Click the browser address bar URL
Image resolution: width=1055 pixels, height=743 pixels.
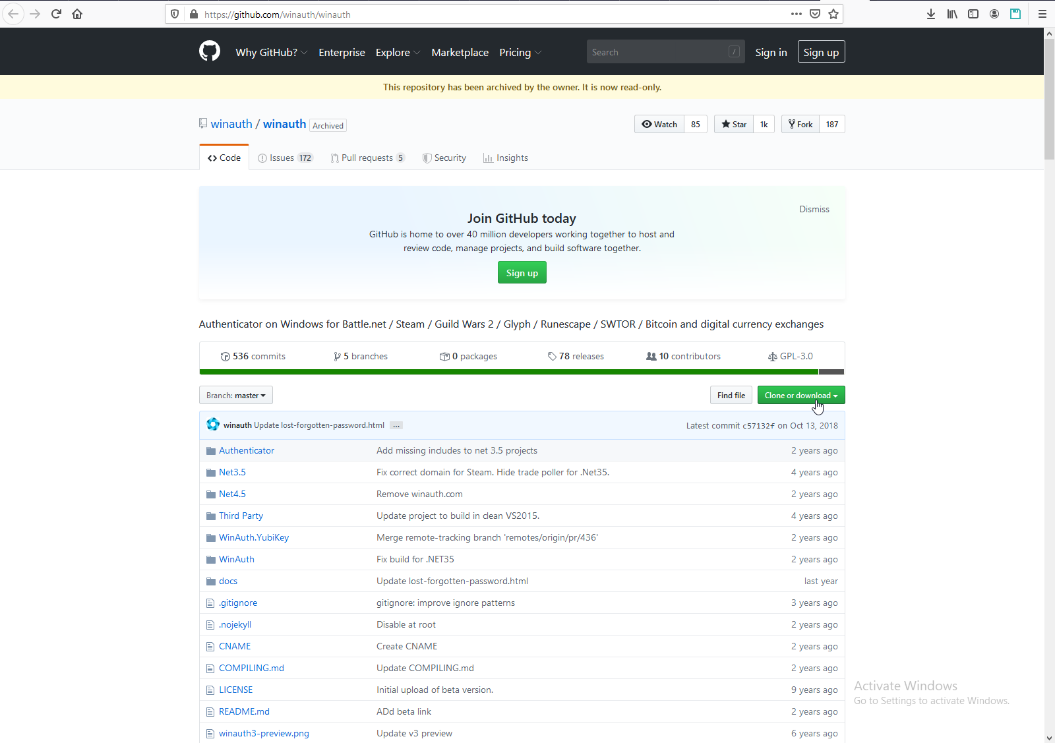click(x=277, y=15)
